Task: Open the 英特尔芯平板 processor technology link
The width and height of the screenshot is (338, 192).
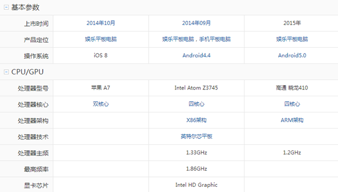Action: 197,136
